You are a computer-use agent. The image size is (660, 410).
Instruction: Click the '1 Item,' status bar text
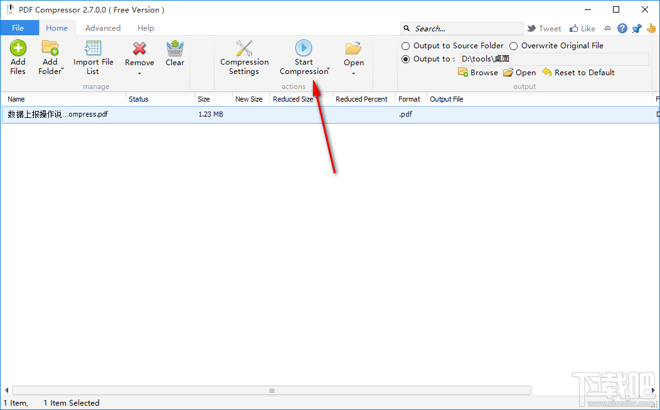[16, 403]
